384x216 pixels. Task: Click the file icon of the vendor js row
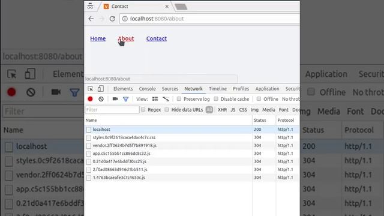click(x=89, y=146)
